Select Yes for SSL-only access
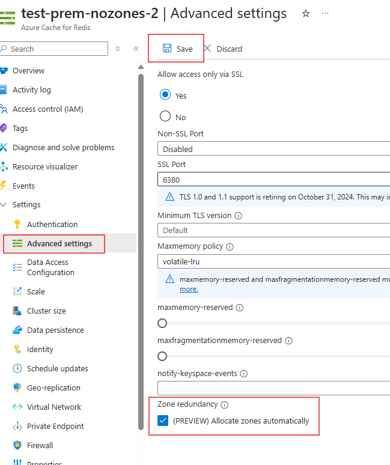The height and width of the screenshot is (465, 390). (x=165, y=95)
